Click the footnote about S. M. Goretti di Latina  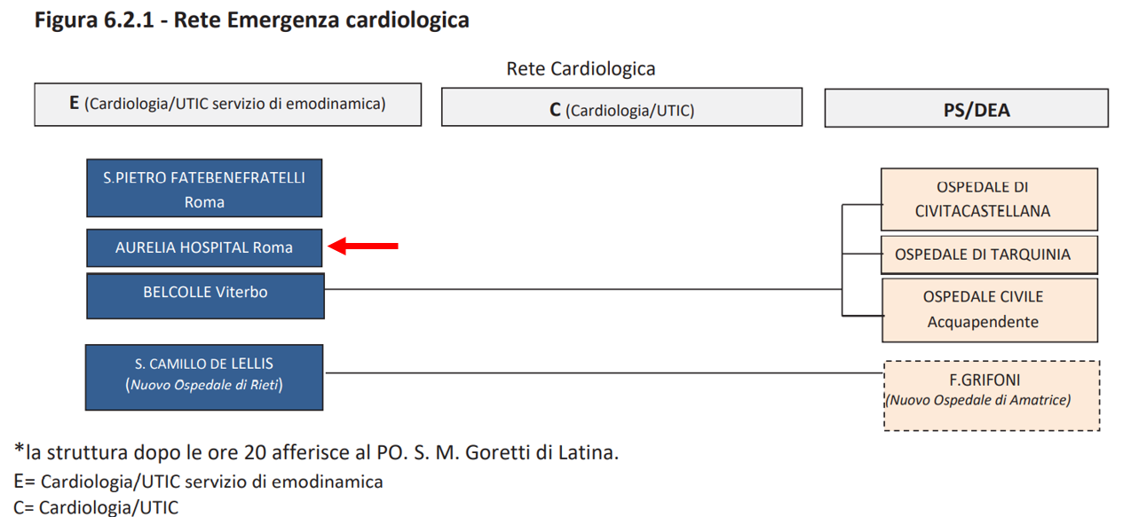(316, 452)
